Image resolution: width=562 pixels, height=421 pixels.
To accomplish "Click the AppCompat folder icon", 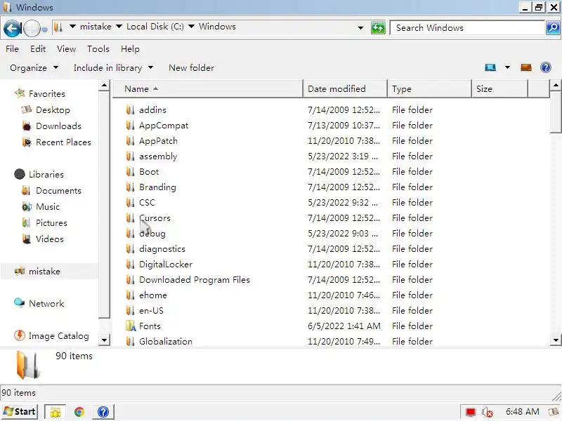I will [x=131, y=126].
